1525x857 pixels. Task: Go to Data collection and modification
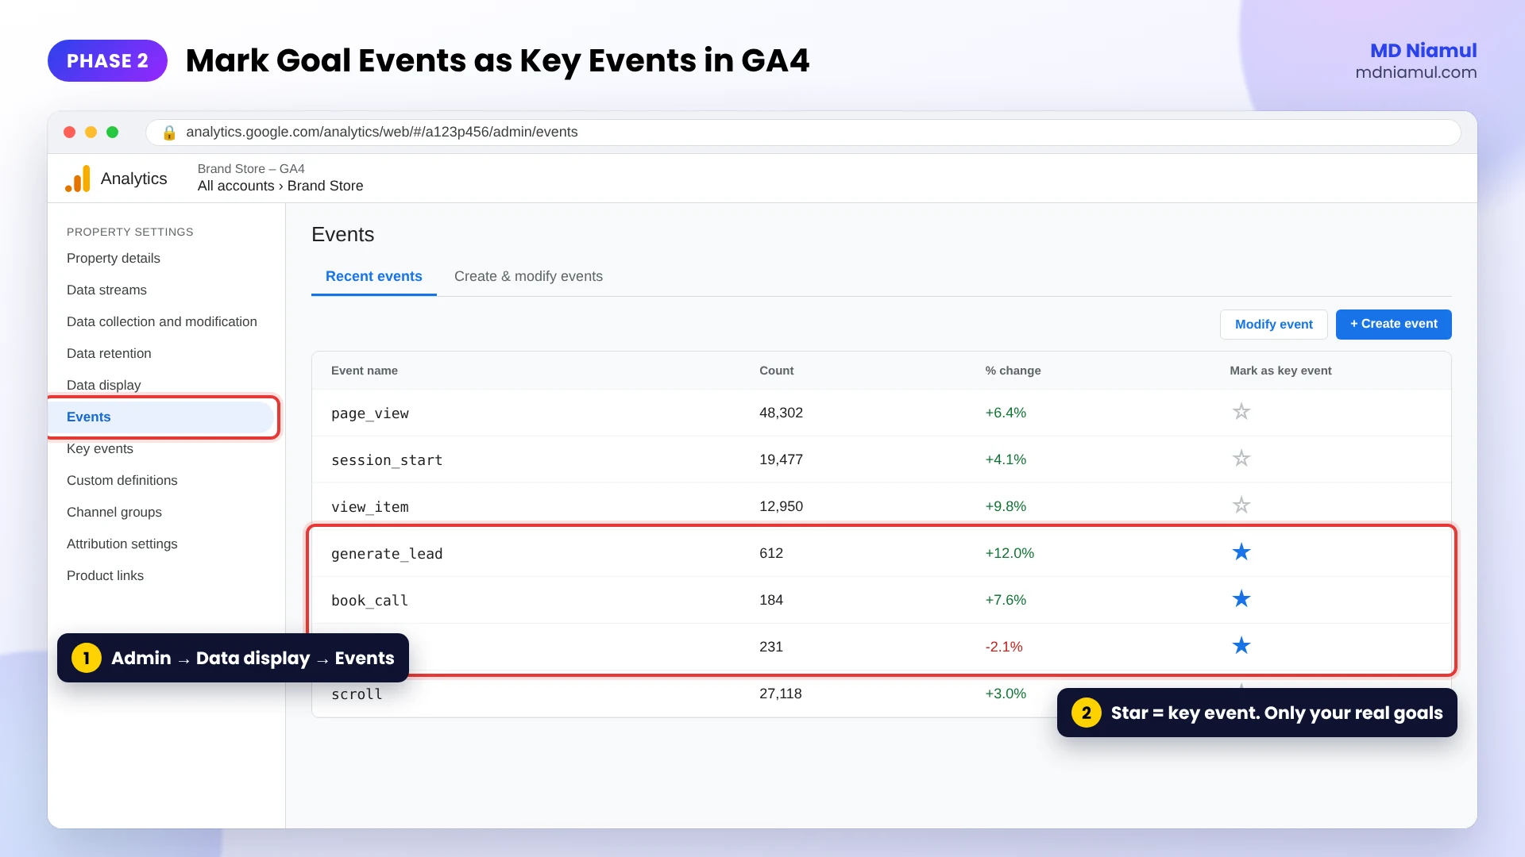[162, 321]
